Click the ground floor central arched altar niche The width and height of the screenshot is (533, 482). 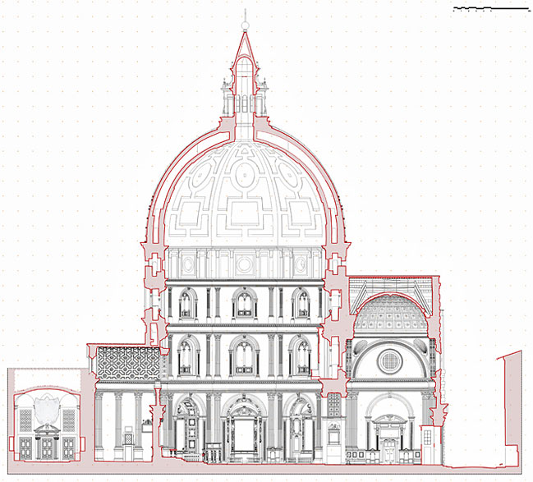(245, 427)
